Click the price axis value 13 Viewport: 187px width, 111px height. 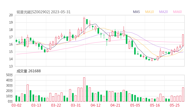tap(11, 66)
